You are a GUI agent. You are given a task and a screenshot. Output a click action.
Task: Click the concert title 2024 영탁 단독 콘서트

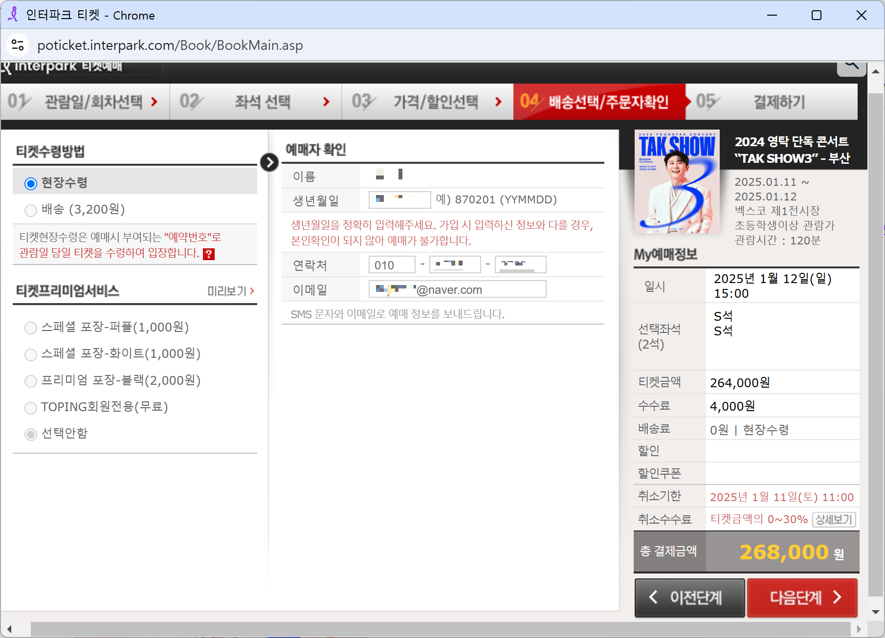coord(792,142)
